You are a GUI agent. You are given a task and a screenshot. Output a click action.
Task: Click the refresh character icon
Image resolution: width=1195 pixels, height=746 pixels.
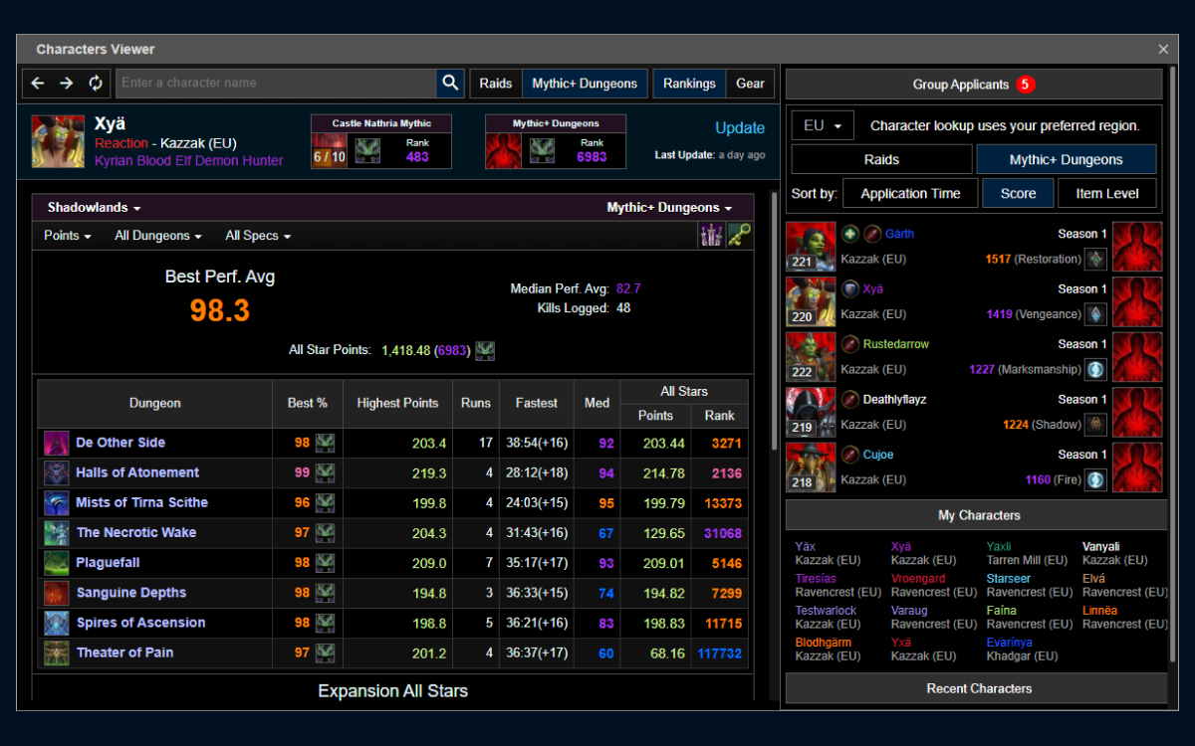(x=96, y=84)
